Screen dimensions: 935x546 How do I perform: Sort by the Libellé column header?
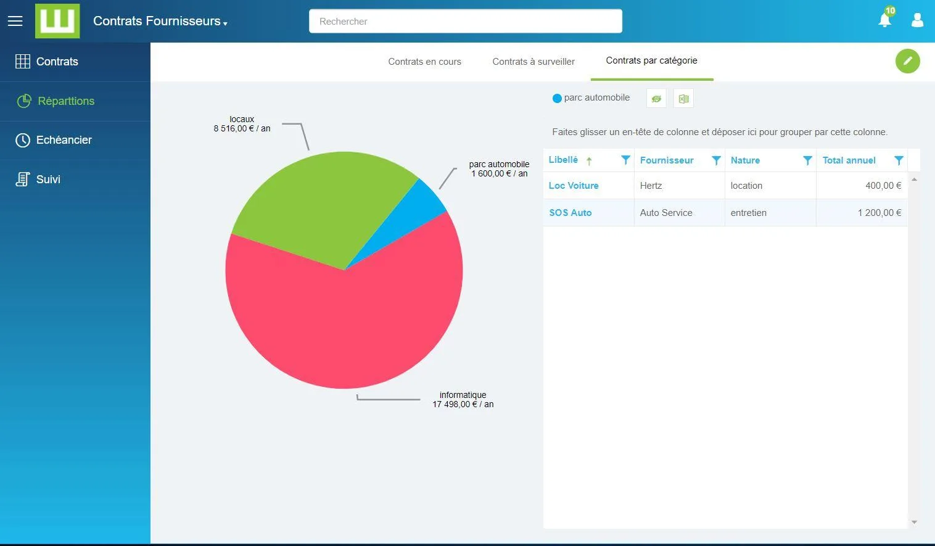563,160
